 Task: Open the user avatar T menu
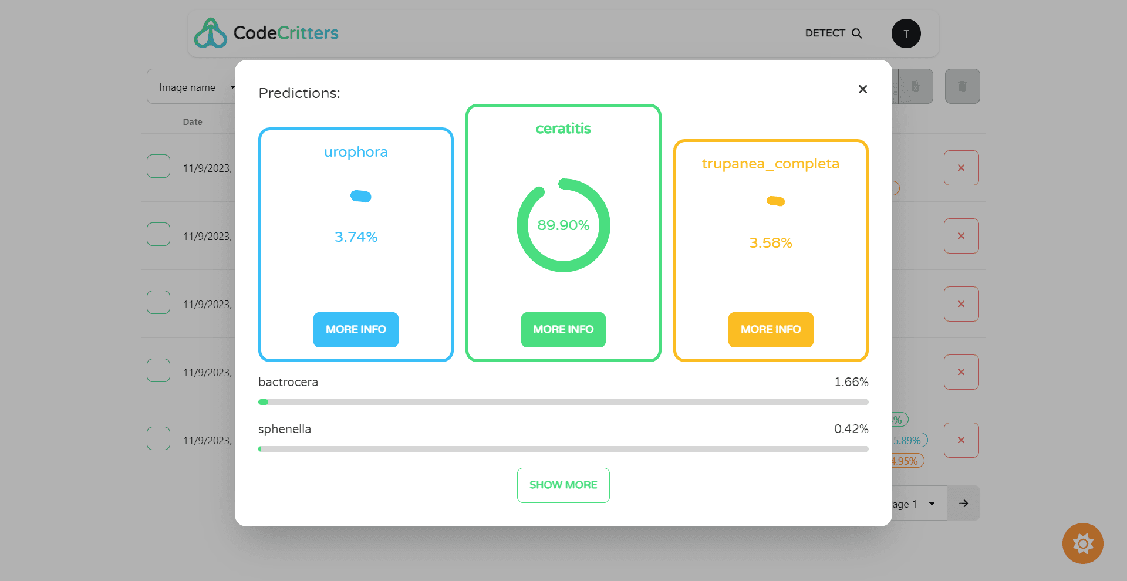tap(906, 33)
